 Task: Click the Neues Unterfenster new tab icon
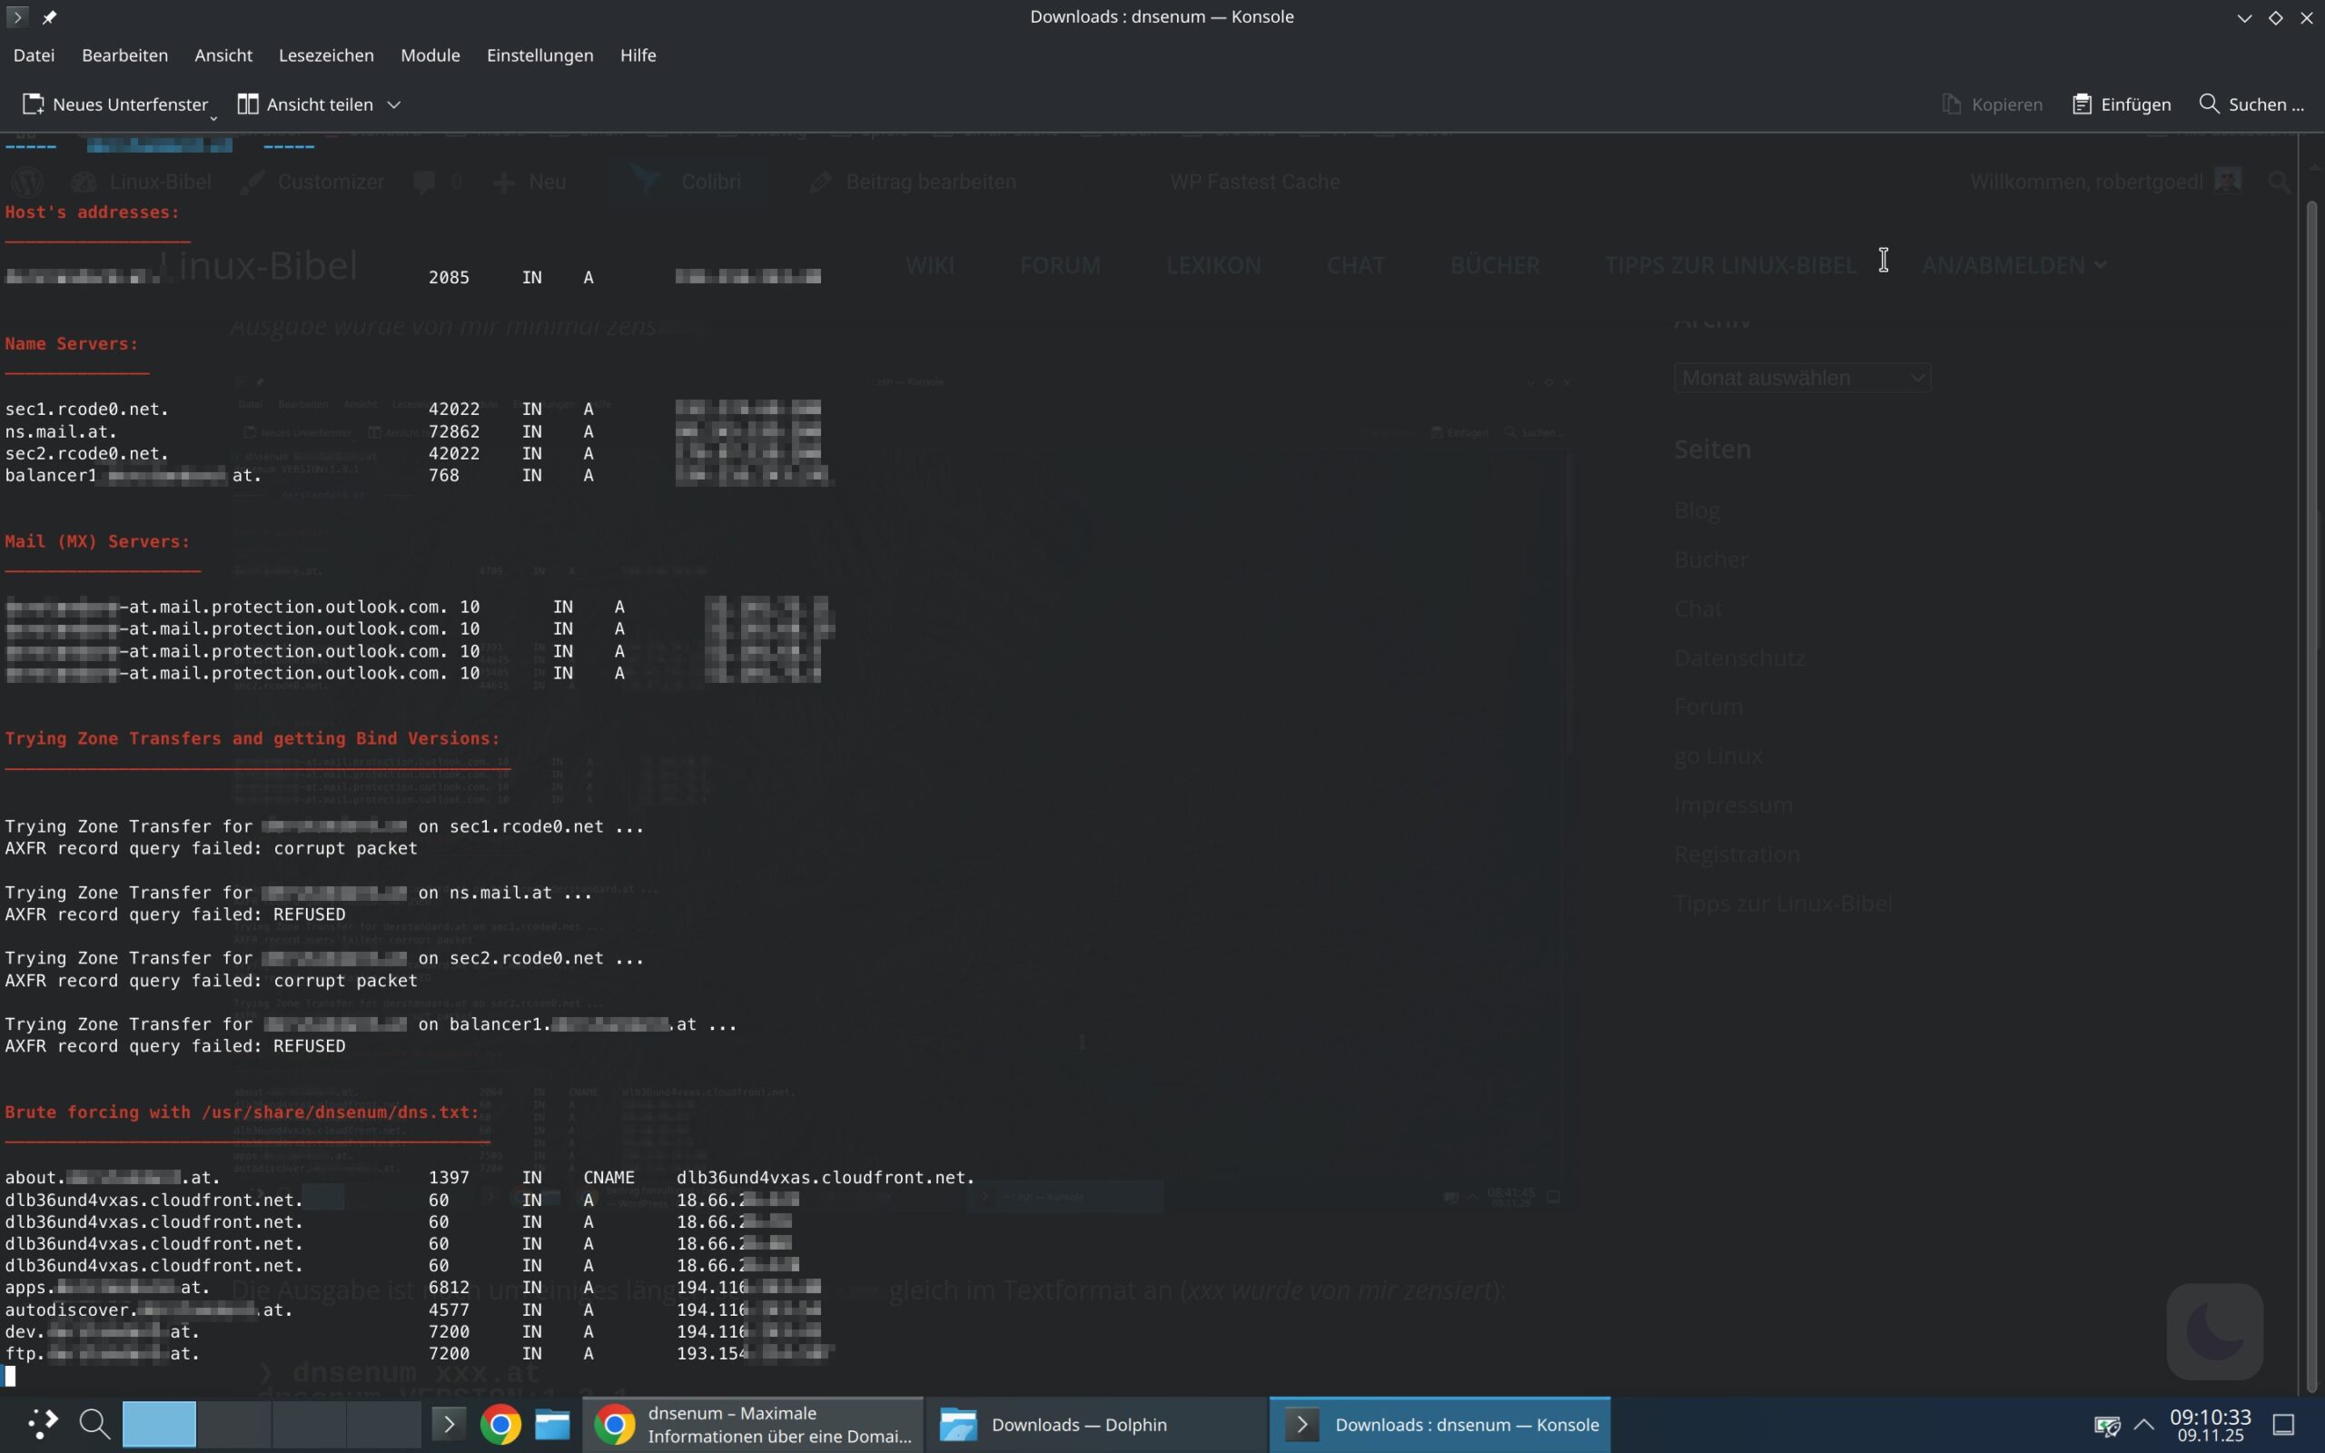click(34, 104)
